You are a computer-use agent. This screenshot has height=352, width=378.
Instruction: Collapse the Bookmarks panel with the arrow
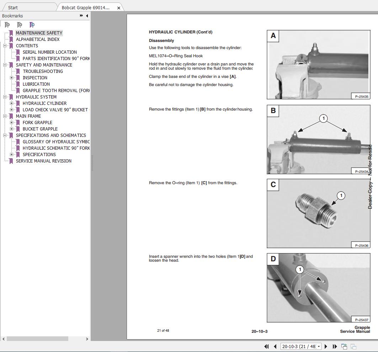coord(86,16)
